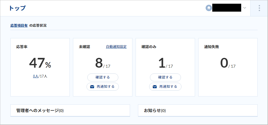Click the 通知失敗 card label
The image size is (268, 125).
click(211, 47)
